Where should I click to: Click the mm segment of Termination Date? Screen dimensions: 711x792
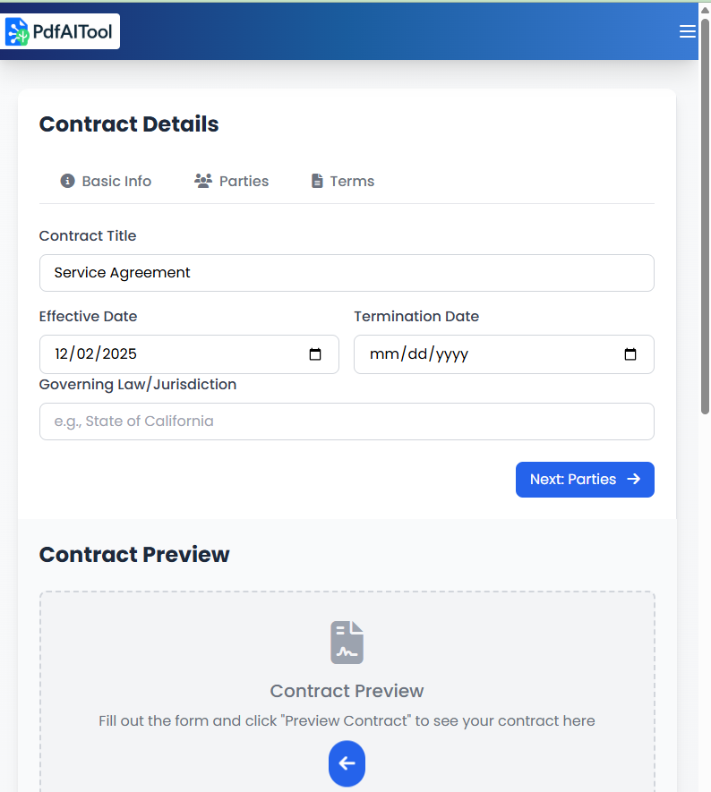tap(382, 354)
